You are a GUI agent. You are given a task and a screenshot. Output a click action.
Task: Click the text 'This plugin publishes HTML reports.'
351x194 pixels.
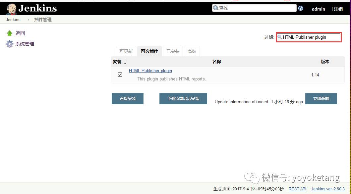point(171,79)
